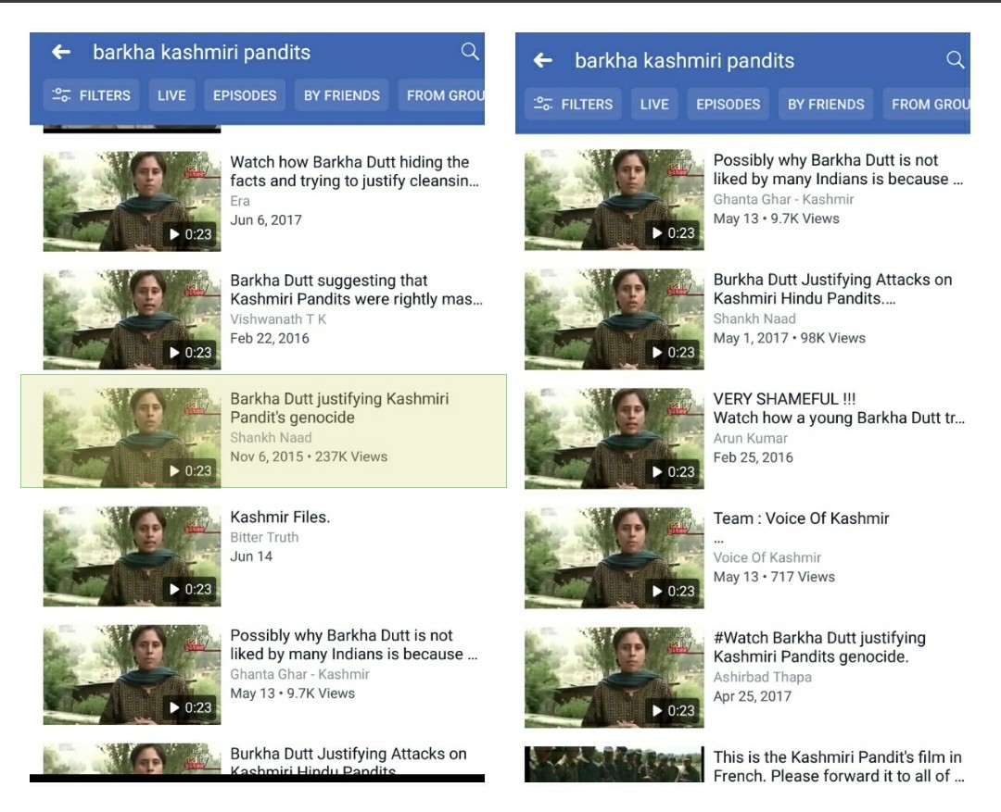
Task: Play the 'VERY SHAMEFUL !!!' video thumbnail
Action: click(x=615, y=439)
